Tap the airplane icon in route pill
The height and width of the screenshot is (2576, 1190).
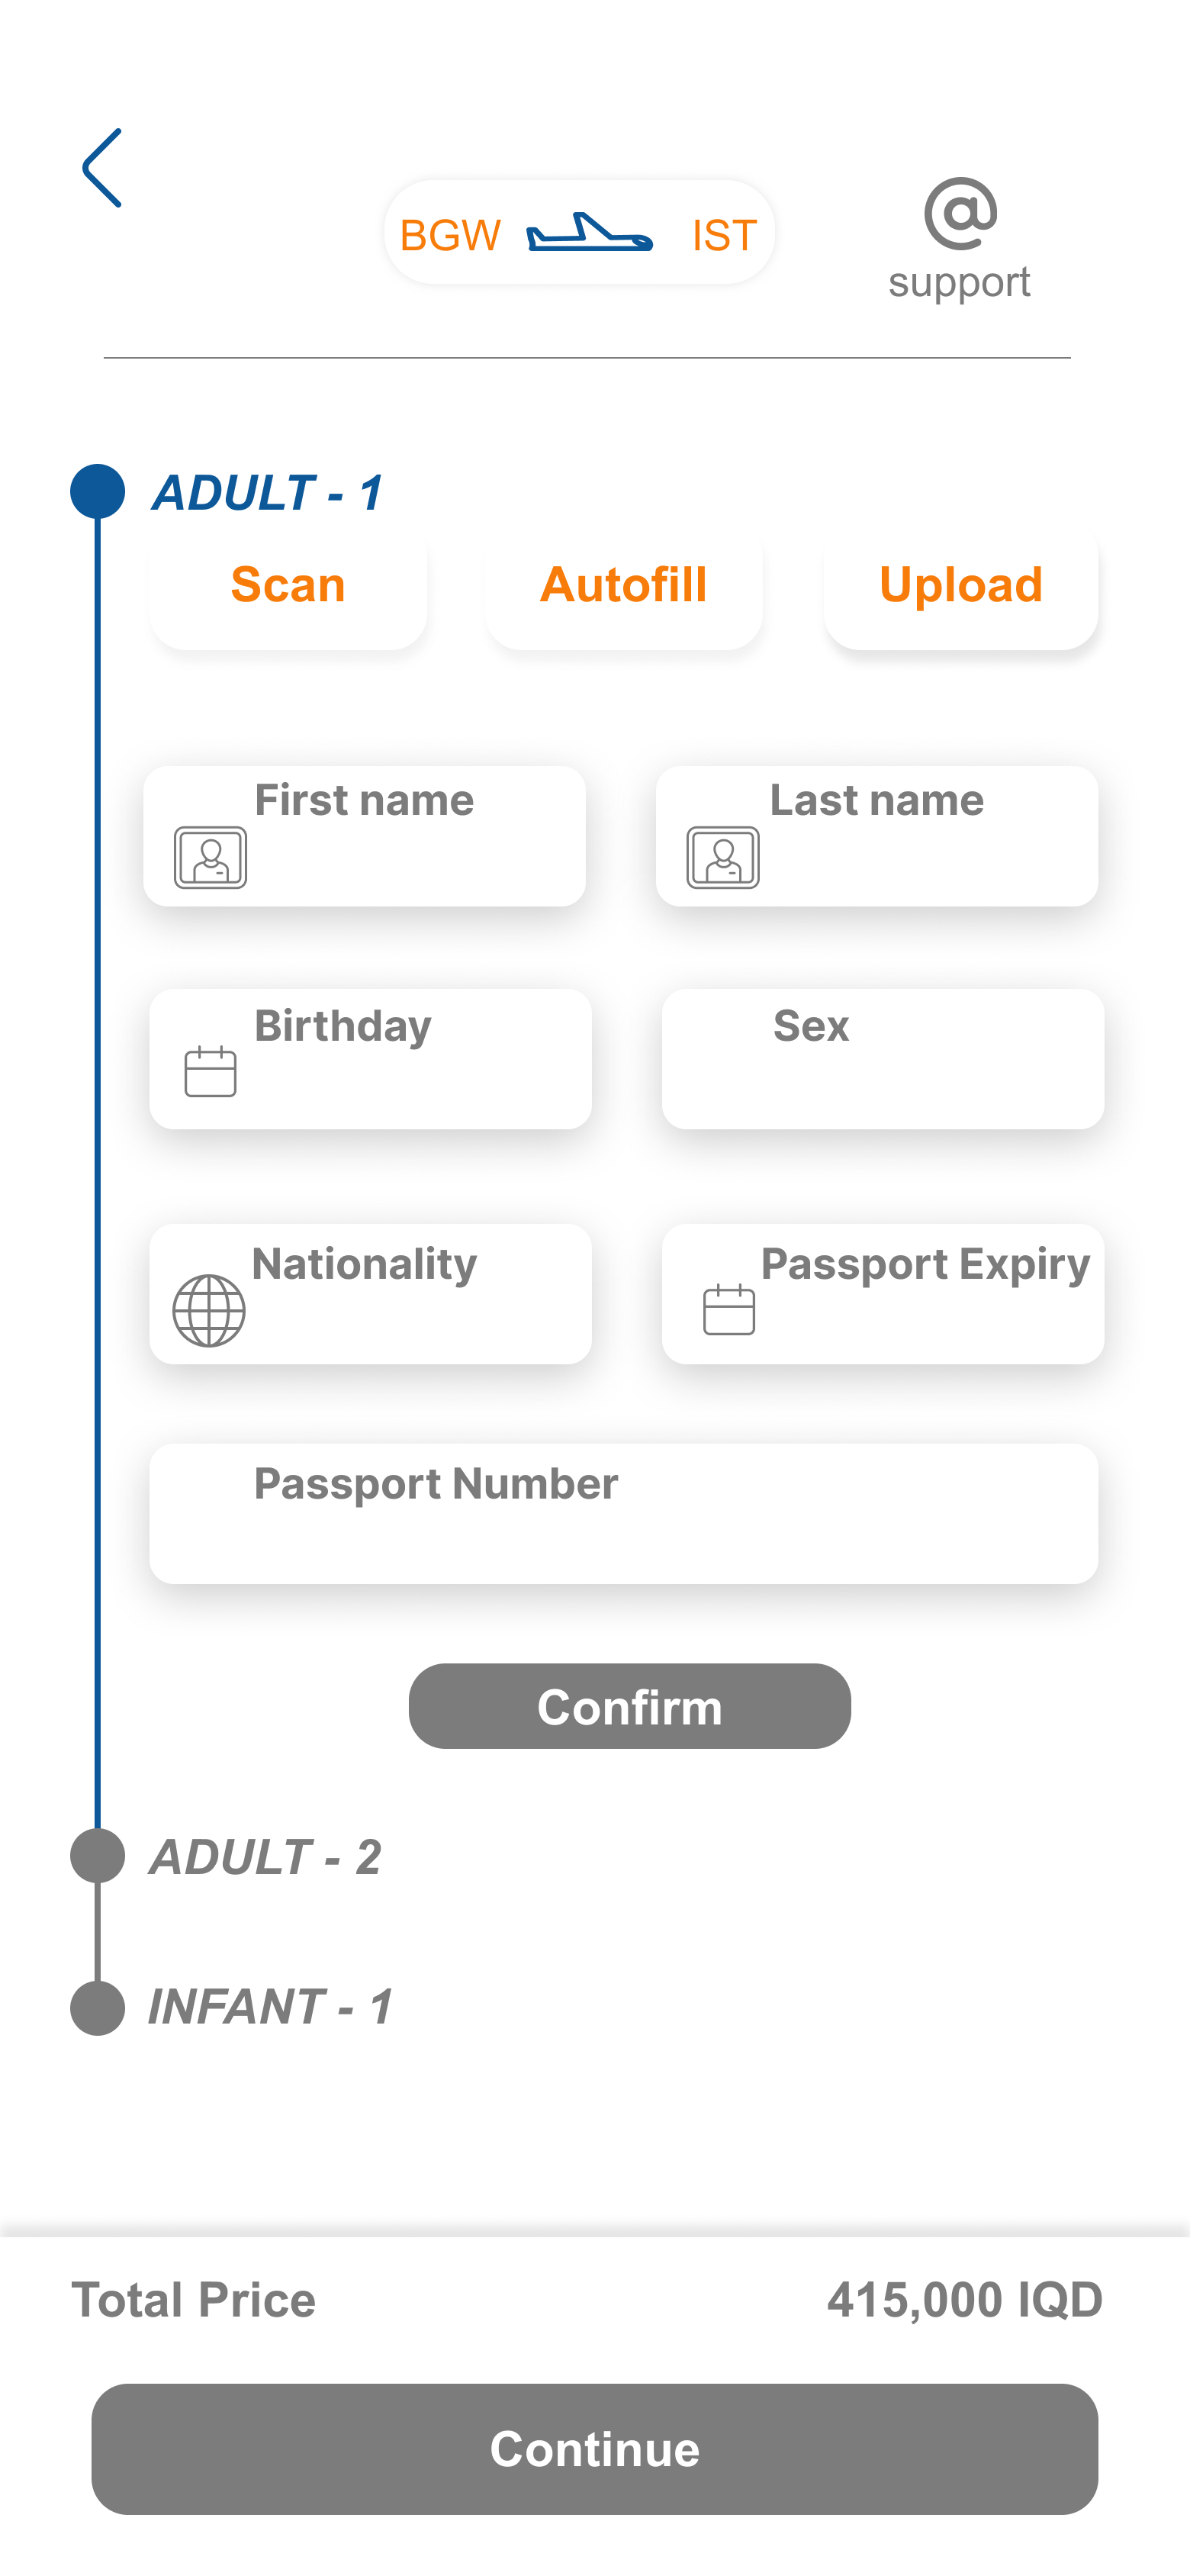(590, 233)
